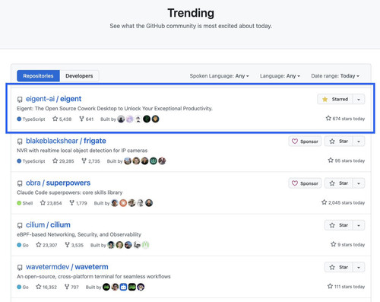The width and height of the screenshot is (380, 302).
Task: Open last contributor avatar of eigent
Action: tap(156, 119)
